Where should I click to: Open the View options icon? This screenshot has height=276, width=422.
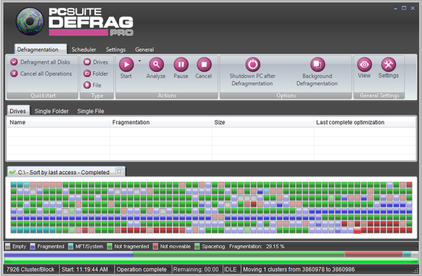coord(364,65)
